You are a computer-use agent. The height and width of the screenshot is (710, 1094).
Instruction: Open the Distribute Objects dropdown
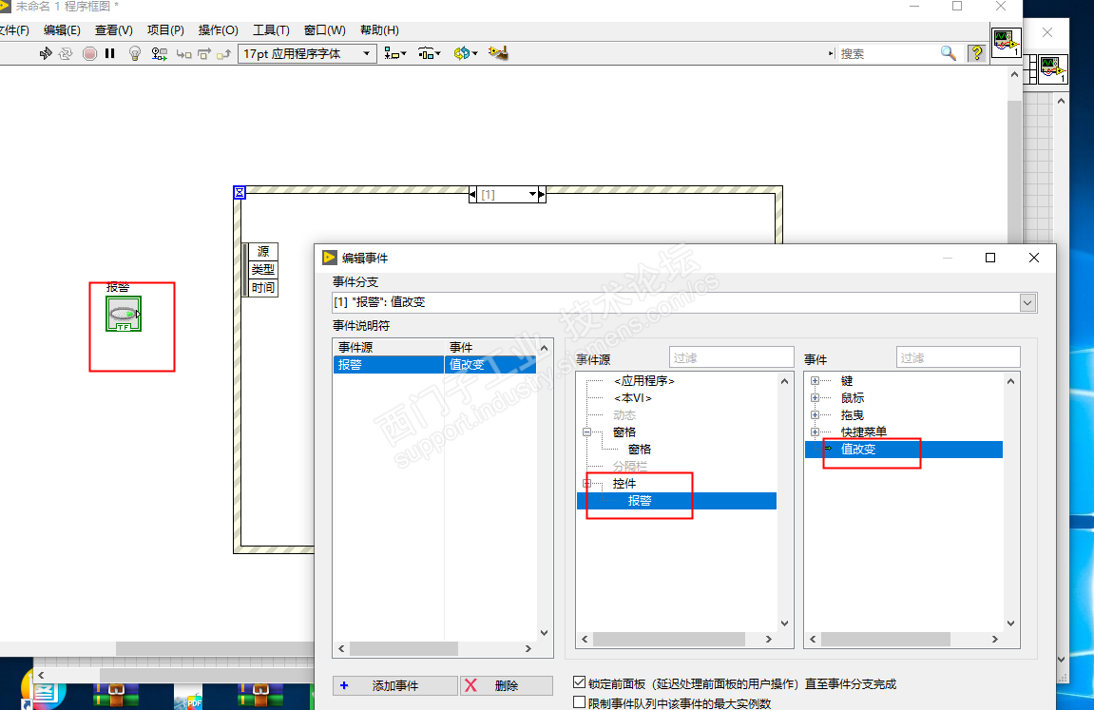pyautogui.click(x=429, y=54)
